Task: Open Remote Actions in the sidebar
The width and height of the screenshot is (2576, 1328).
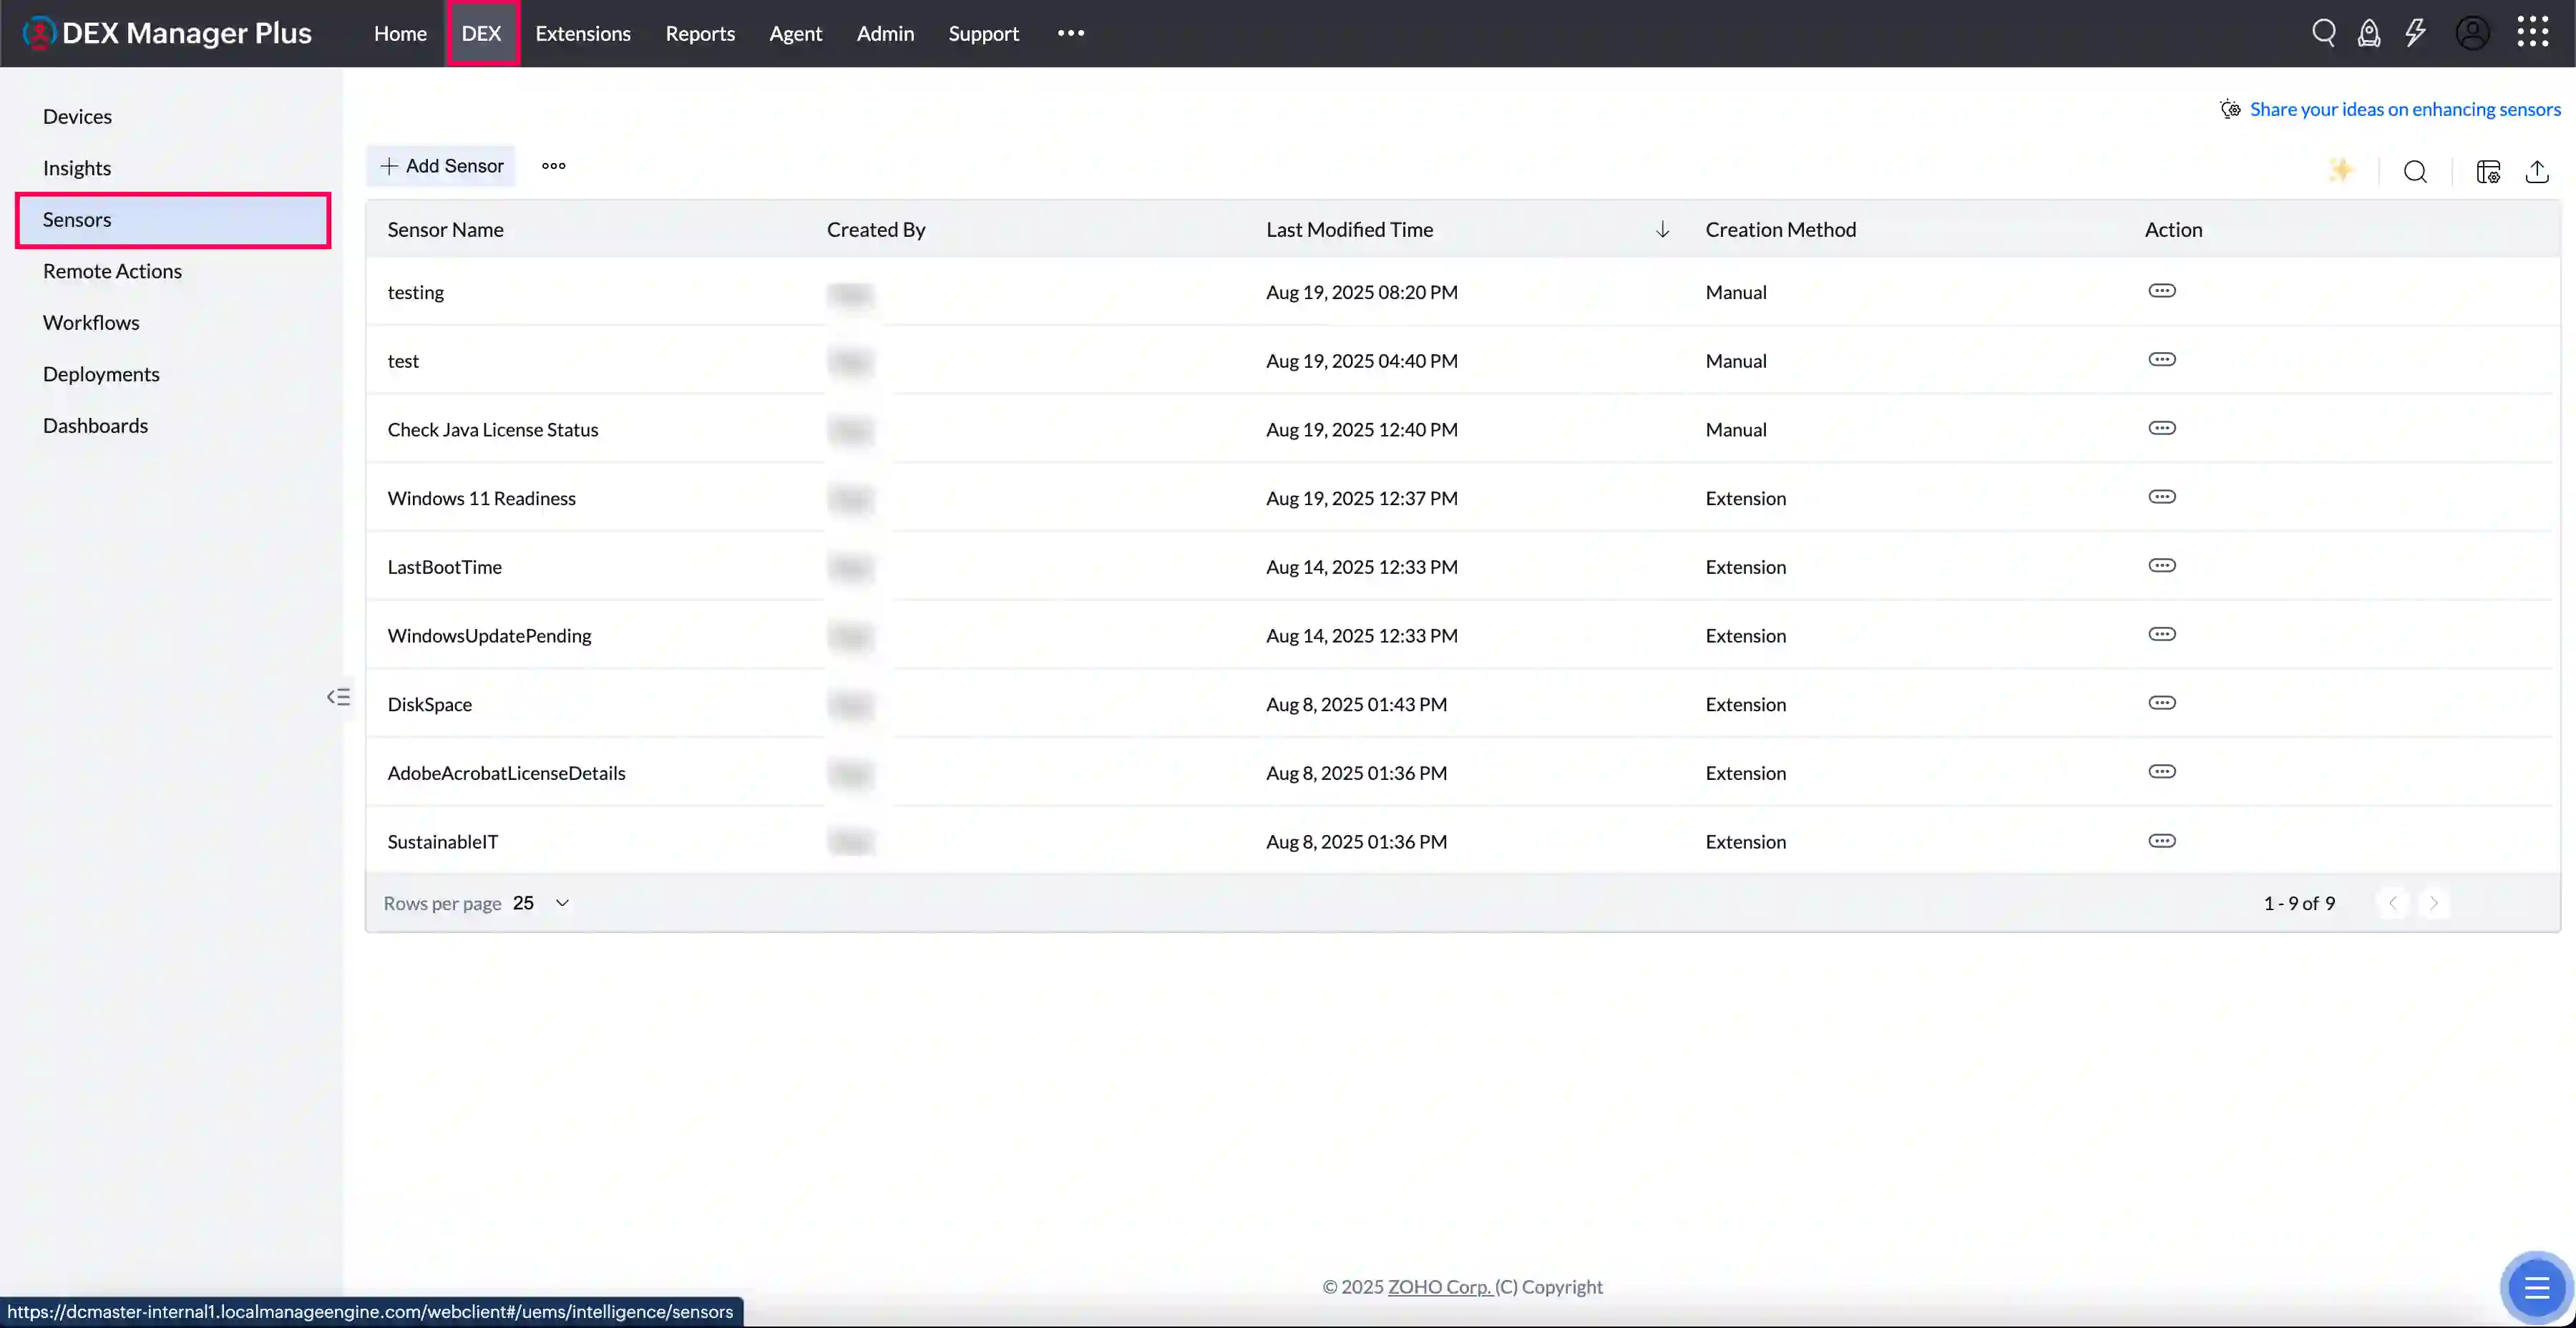Action: 112,271
